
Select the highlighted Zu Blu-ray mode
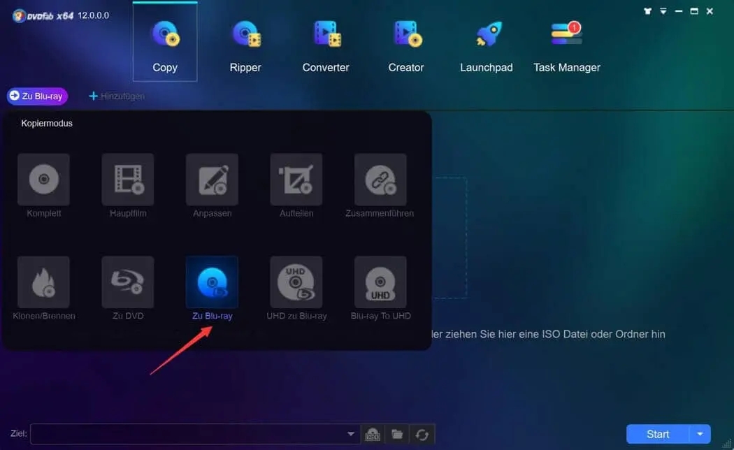point(212,282)
